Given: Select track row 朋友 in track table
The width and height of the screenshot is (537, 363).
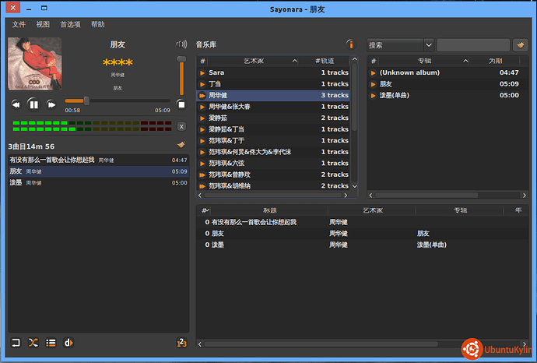Looking at the screenshot, I should tap(361, 234).
